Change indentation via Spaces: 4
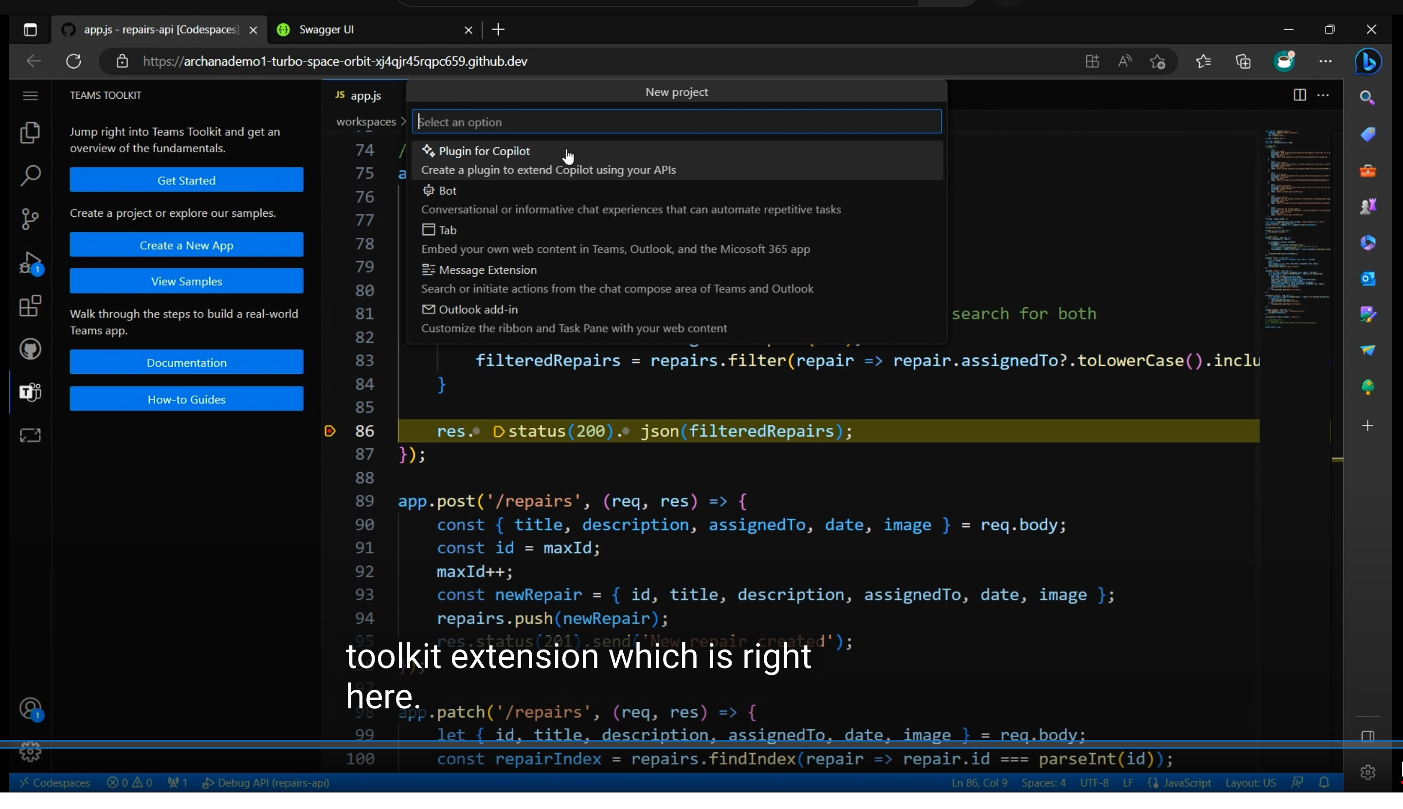The image size is (1403, 809). click(x=1043, y=783)
